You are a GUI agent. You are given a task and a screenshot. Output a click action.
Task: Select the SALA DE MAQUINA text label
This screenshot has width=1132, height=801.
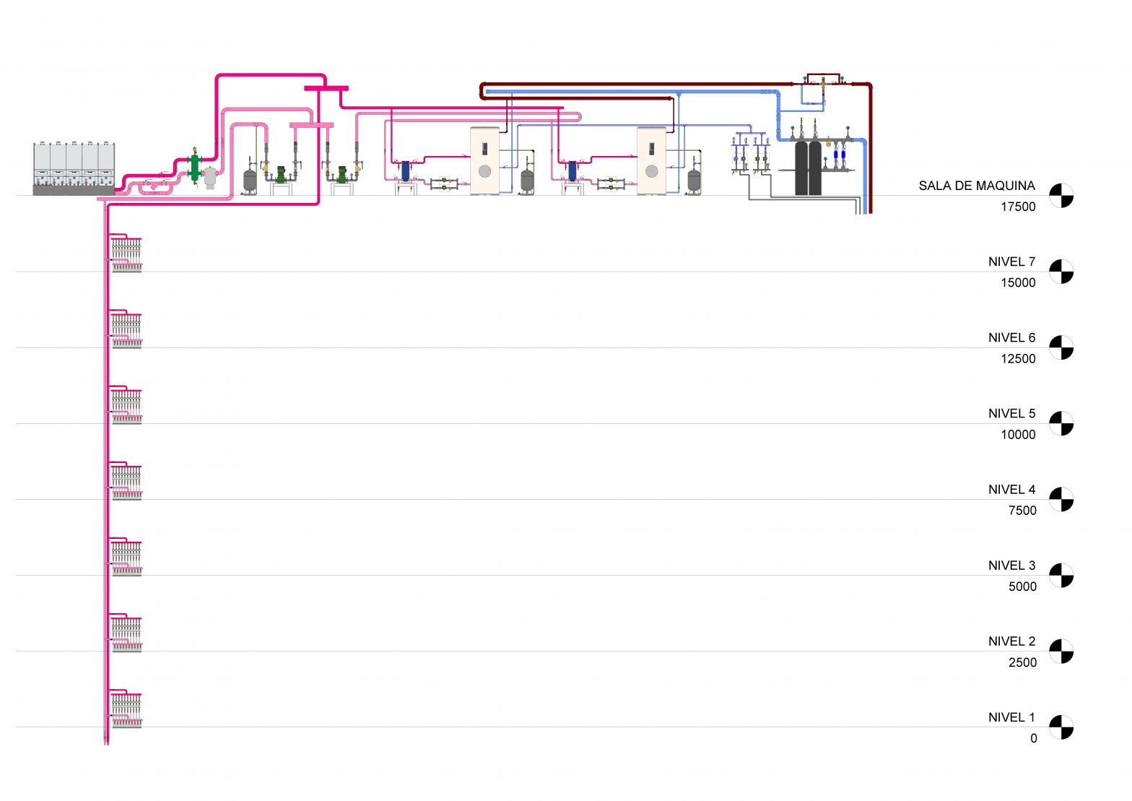[x=976, y=186]
